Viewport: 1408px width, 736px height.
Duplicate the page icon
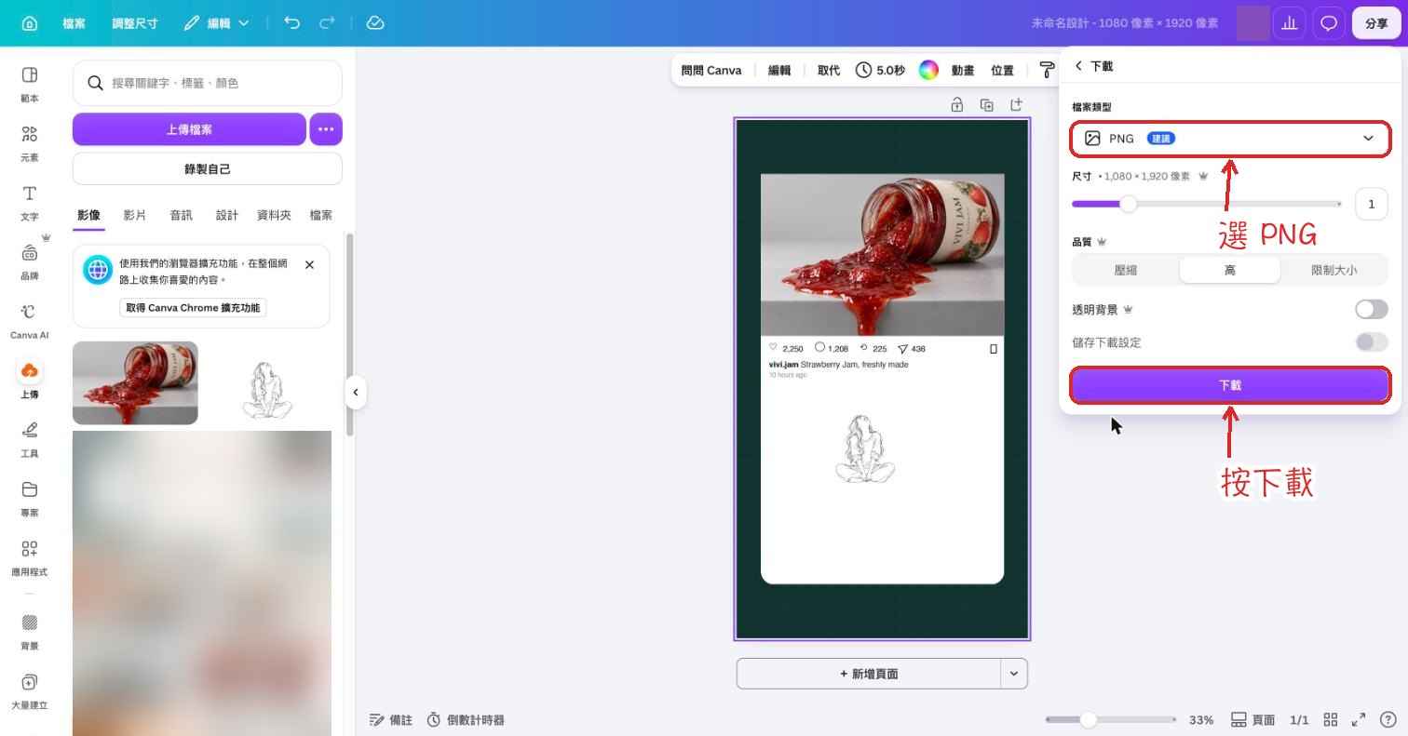[987, 105]
